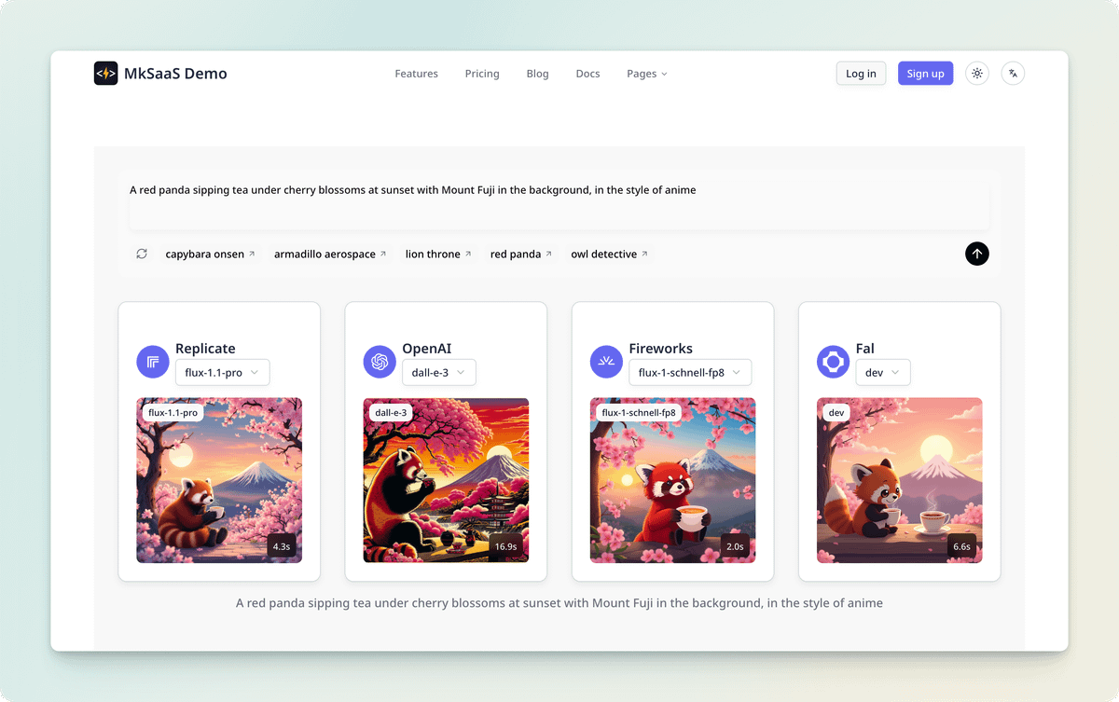Click the OpenAI provider name

[x=427, y=349]
